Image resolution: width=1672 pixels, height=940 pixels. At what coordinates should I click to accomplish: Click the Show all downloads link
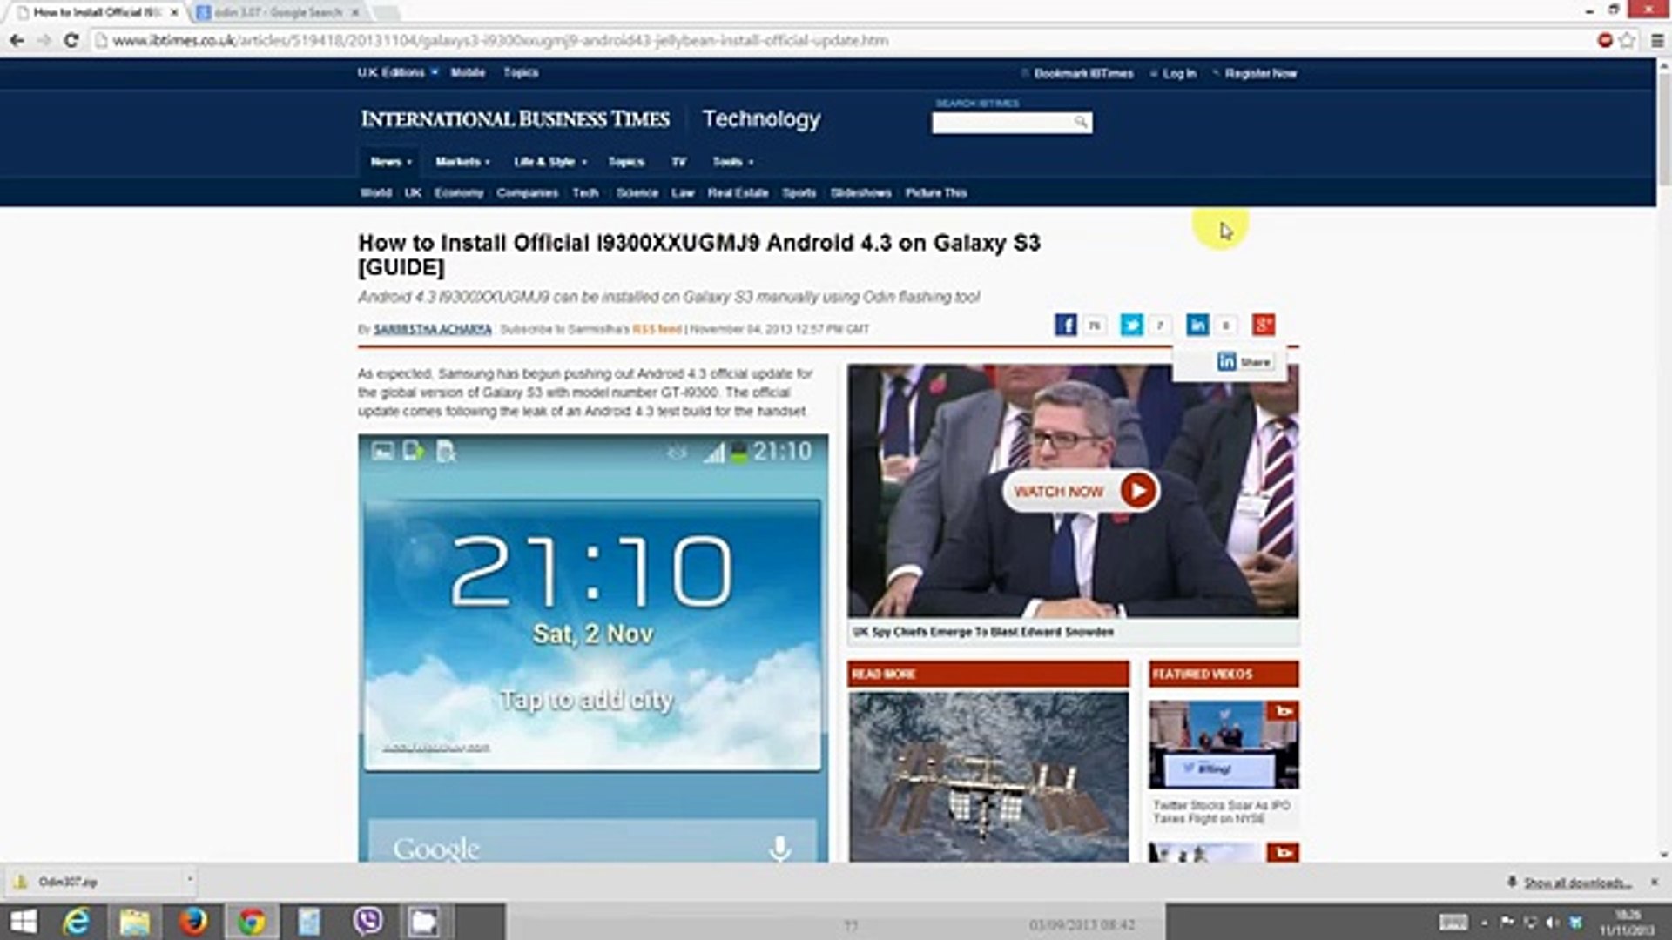1577,883
